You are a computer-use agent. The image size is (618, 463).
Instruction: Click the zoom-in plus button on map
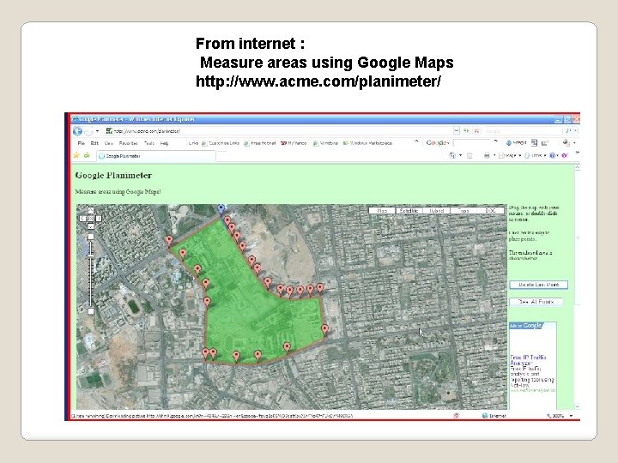click(x=91, y=237)
